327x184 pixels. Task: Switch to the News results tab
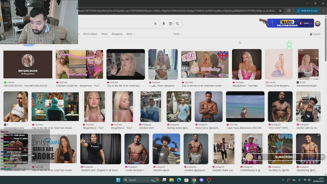[x=104, y=34]
